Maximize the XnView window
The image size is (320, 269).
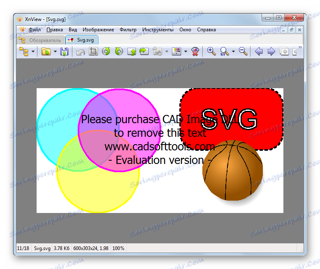[279, 18]
